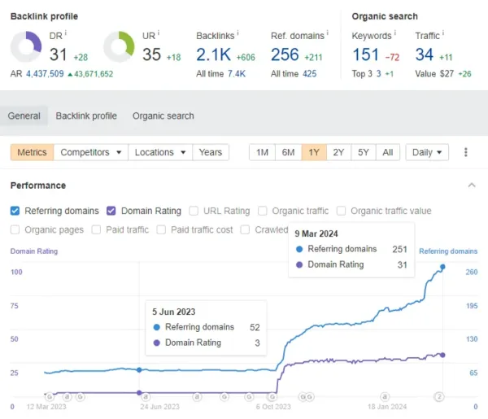The width and height of the screenshot is (488, 419).
Task: Click the info icon next to UR
Action: (159, 33)
